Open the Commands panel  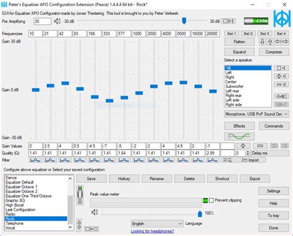(274, 126)
